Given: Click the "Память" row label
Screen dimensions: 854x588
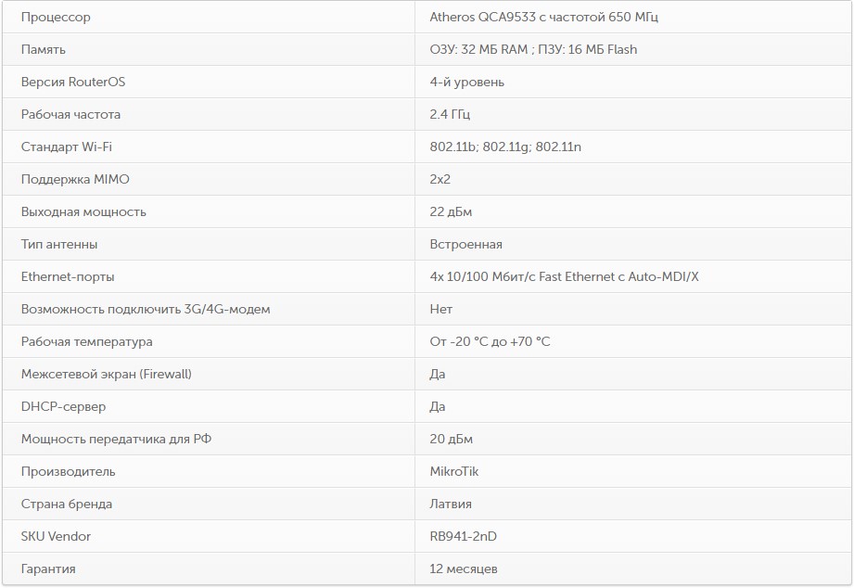Looking at the screenshot, I should (x=44, y=49).
